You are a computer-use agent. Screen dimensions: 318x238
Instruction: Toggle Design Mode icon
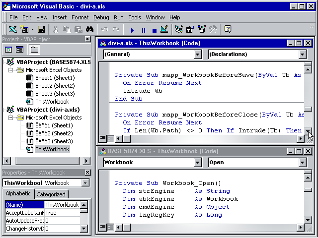(x=164, y=29)
